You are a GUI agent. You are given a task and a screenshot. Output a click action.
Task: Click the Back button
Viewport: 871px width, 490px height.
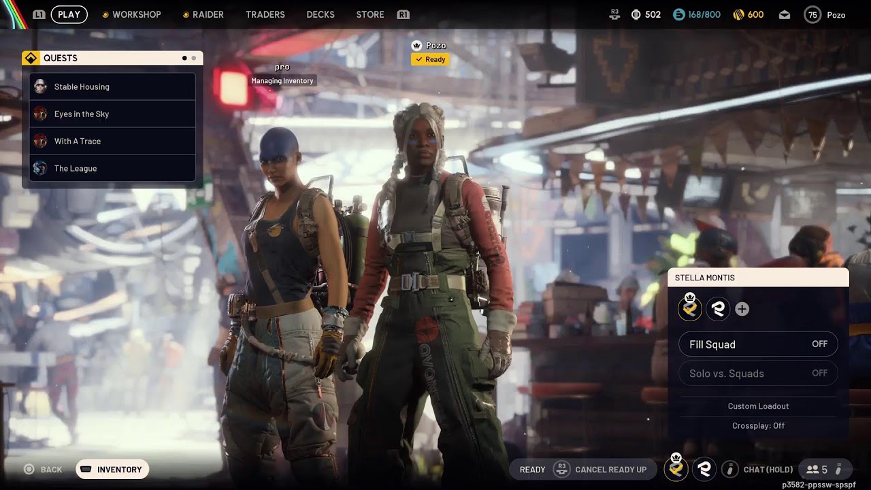click(x=43, y=469)
